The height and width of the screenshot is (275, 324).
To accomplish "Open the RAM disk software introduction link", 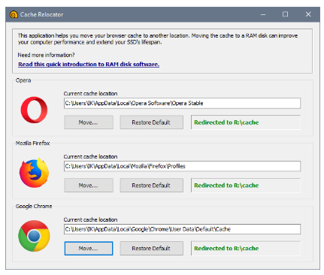I will click(89, 65).
